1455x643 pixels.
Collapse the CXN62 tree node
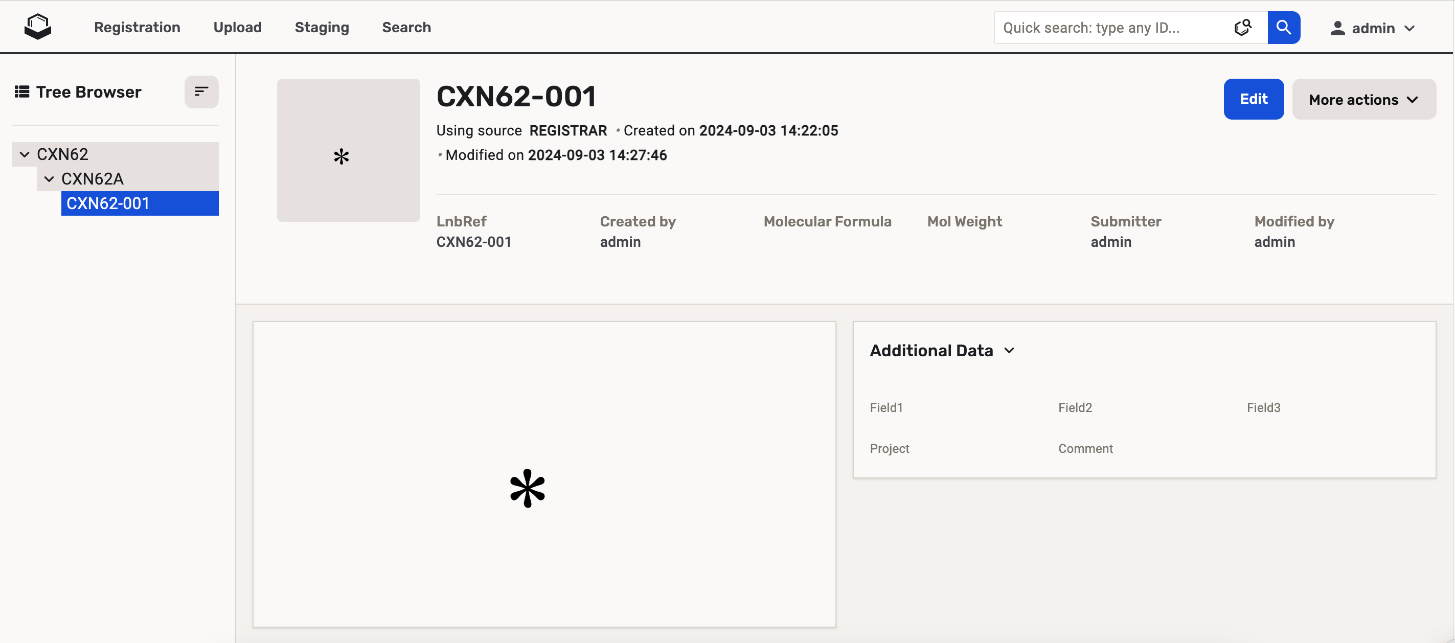(x=25, y=154)
